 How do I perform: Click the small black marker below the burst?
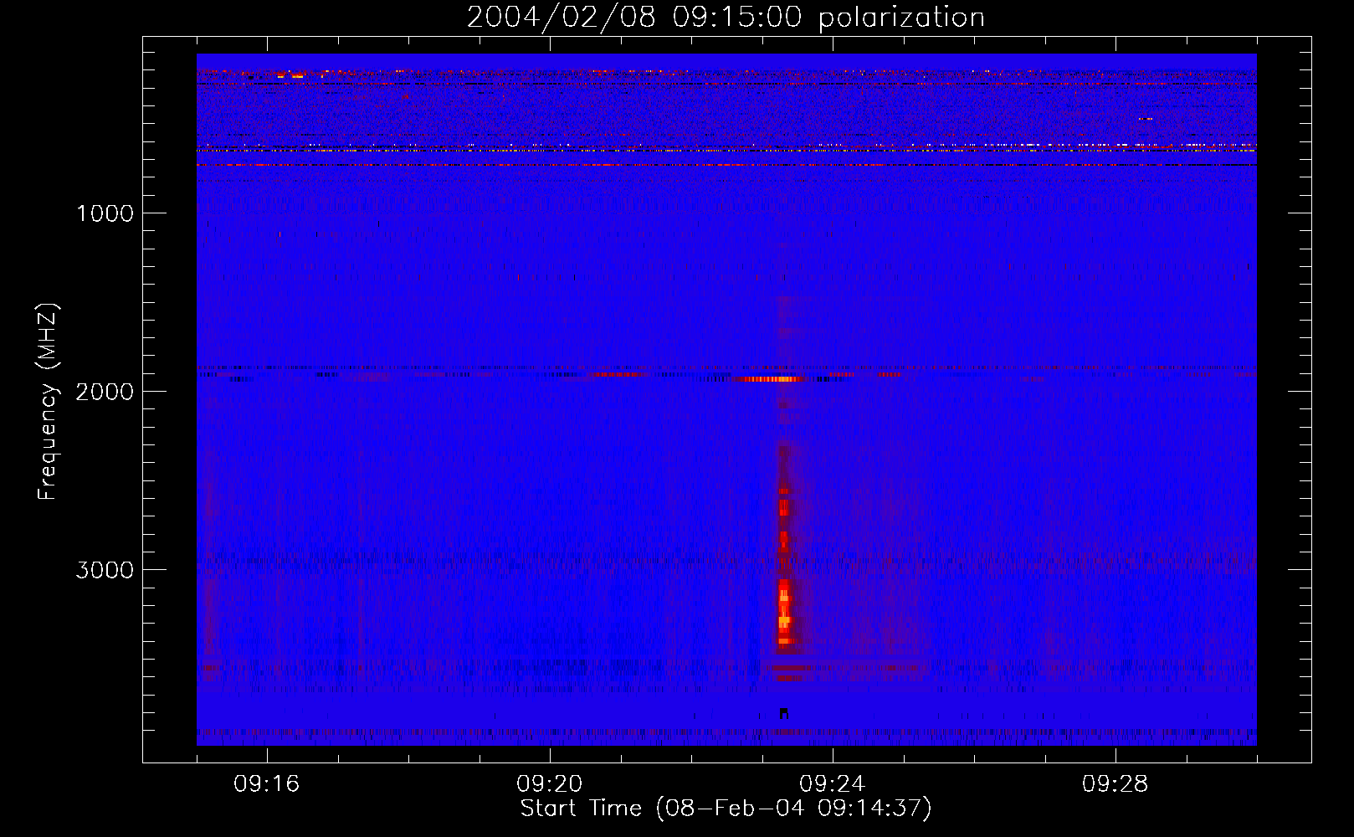784,714
